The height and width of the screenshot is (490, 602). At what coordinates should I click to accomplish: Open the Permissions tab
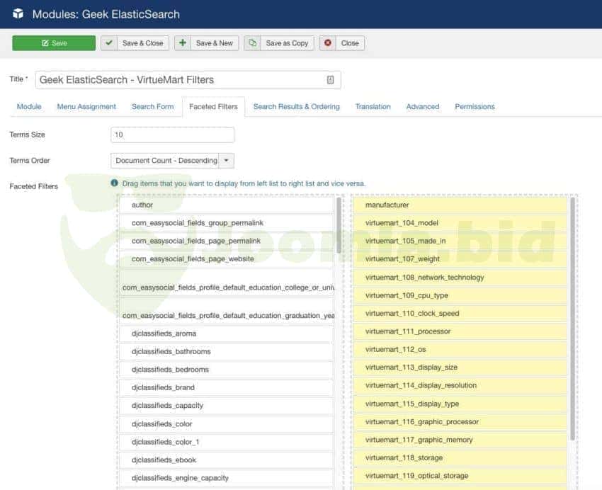(x=475, y=107)
